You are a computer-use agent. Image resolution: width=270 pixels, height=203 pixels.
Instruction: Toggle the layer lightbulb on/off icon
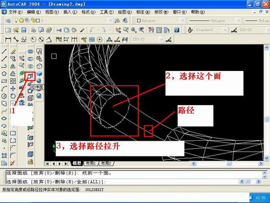16,20
